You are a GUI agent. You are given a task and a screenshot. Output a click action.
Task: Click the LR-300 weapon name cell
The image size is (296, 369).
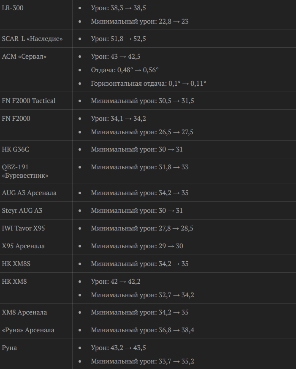coord(13,8)
